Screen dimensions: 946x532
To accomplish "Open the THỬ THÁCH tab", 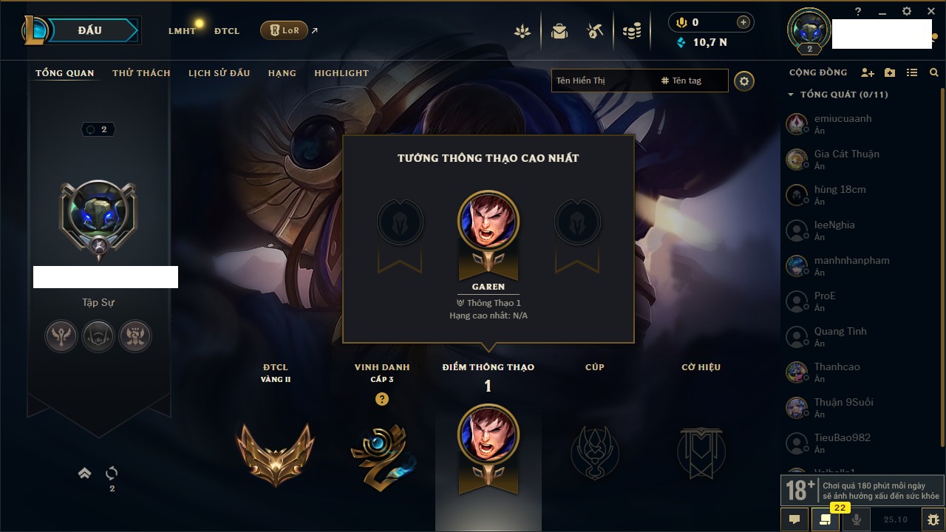I will (141, 73).
